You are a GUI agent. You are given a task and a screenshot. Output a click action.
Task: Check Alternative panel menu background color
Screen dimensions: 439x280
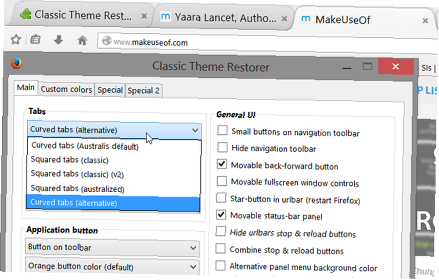pos(221,266)
